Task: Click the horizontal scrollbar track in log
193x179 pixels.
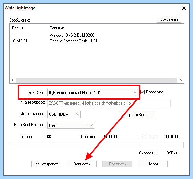Action: pos(96,80)
